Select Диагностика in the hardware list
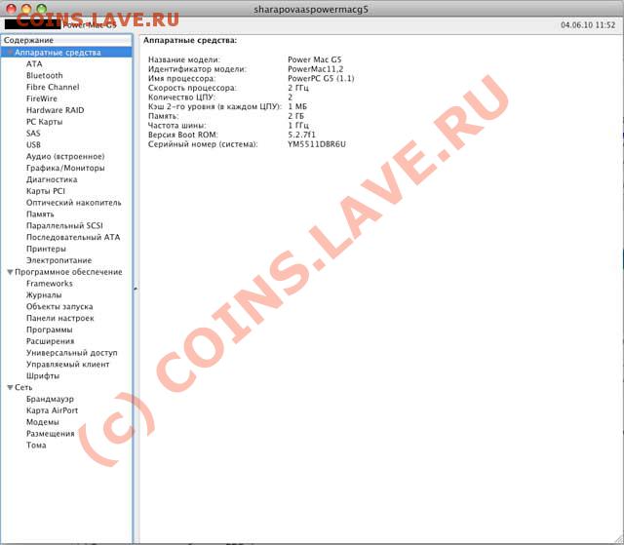The width and height of the screenshot is (624, 545). pyautogui.click(x=52, y=179)
